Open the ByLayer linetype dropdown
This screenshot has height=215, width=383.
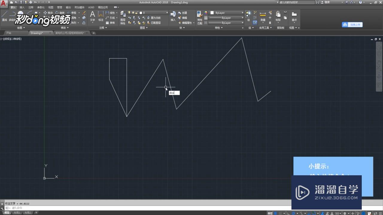[227, 23]
